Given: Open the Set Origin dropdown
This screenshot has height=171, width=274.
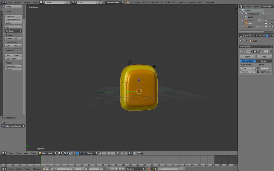Looking at the screenshot, I should [13, 31].
